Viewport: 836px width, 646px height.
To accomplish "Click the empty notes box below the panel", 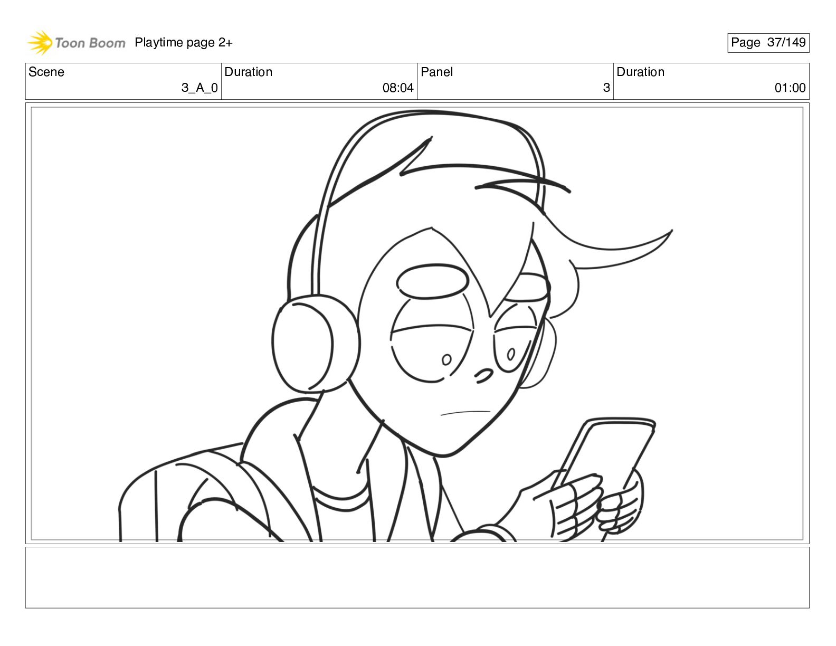I will (417, 577).
